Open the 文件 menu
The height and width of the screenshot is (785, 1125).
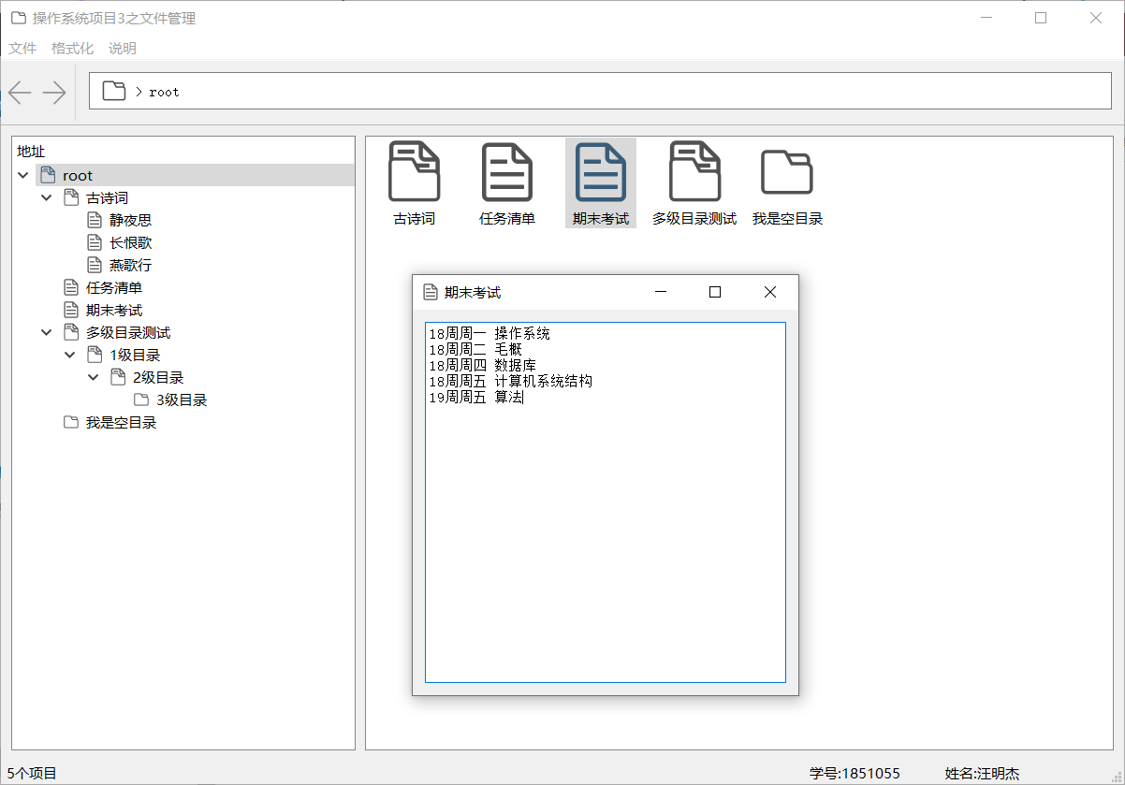click(x=22, y=48)
